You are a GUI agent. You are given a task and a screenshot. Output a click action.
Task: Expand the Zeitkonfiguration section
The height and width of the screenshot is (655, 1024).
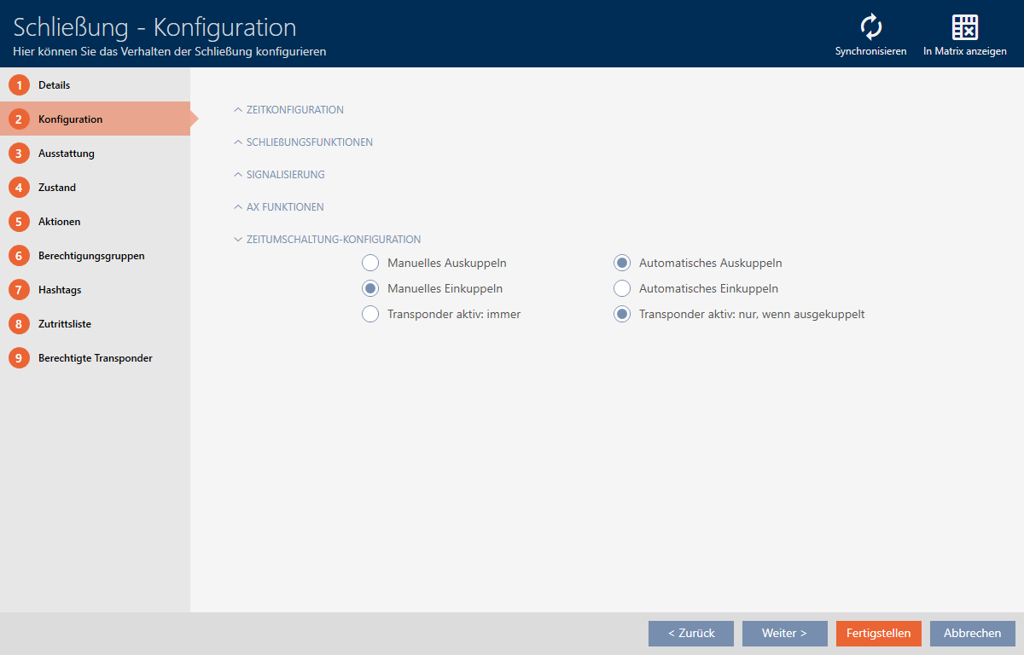(x=294, y=110)
